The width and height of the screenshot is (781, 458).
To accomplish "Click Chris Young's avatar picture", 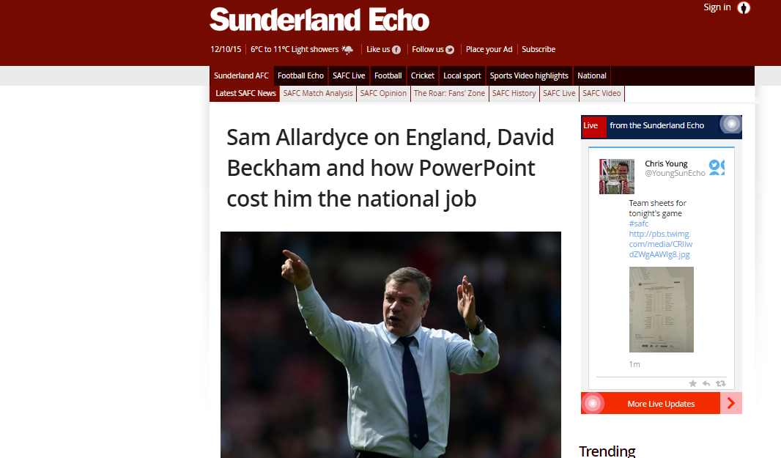I will click(x=617, y=177).
